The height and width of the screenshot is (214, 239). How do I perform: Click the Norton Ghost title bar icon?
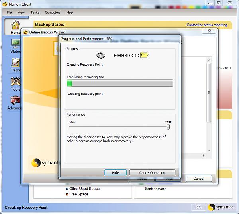coord(5,4)
